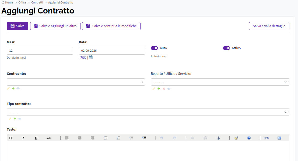298x161 pixels.
Task: Open Contratti in the breadcrumb
Action: click(x=37, y=2)
